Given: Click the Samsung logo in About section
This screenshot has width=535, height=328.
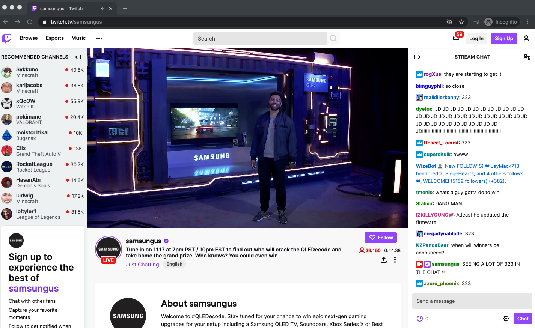Looking at the screenshot, I should (128, 316).
